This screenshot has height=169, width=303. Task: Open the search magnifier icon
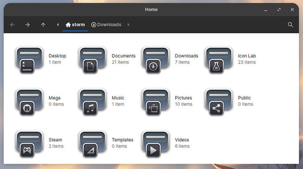[x=290, y=25]
